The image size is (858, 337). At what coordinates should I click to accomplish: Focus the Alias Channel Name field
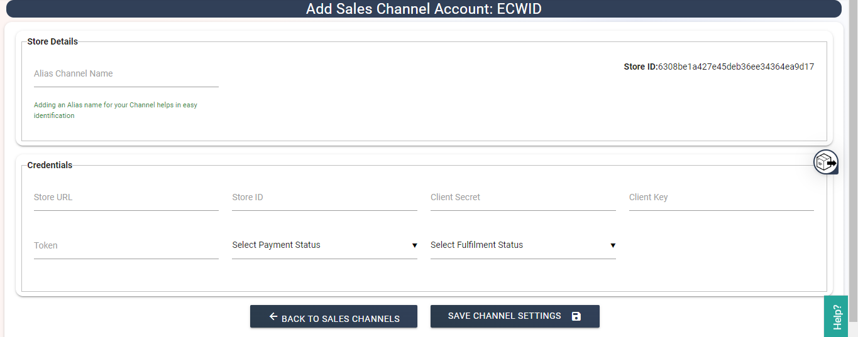(126, 74)
